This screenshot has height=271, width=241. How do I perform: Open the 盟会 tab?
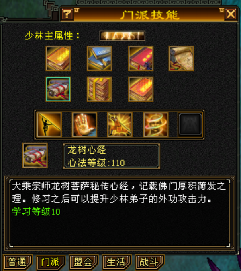coord(84,263)
